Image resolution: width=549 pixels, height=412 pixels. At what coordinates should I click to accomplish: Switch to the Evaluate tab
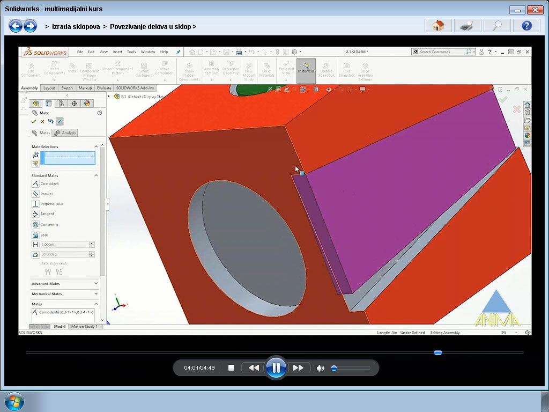[x=103, y=87]
